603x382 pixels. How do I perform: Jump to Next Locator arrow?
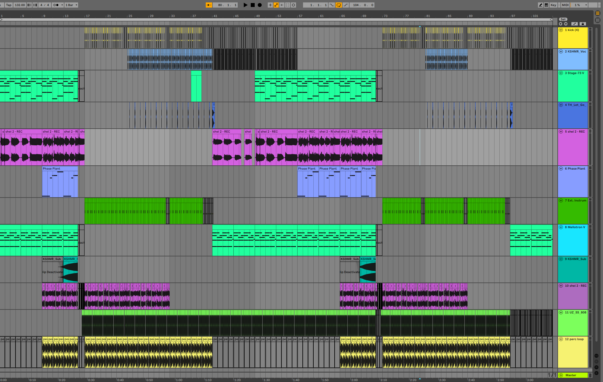pyautogui.click(x=566, y=24)
